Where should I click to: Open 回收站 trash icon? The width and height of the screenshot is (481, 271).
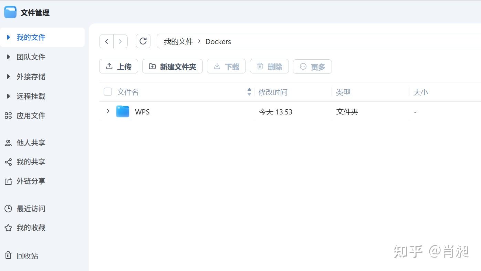(8, 255)
